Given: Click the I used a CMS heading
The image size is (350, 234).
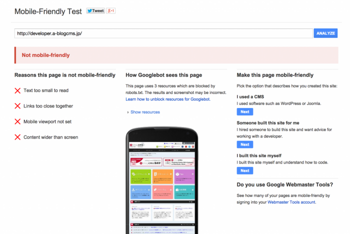Looking at the screenshot, I should [x=250, y=96].
